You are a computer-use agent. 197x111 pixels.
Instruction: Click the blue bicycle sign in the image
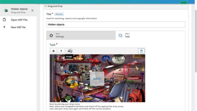[106, 59]
